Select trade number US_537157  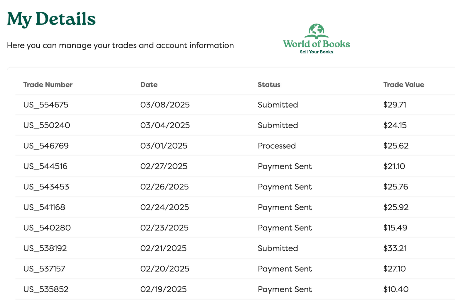tap(44, 269)
